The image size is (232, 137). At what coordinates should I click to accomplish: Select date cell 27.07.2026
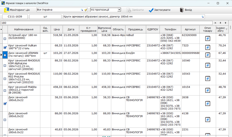tap(71, 55)
